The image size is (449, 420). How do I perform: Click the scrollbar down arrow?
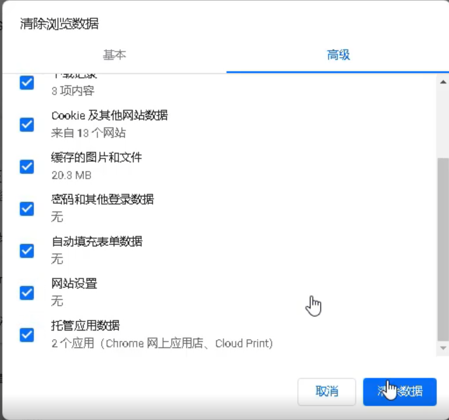pos(443,348)
